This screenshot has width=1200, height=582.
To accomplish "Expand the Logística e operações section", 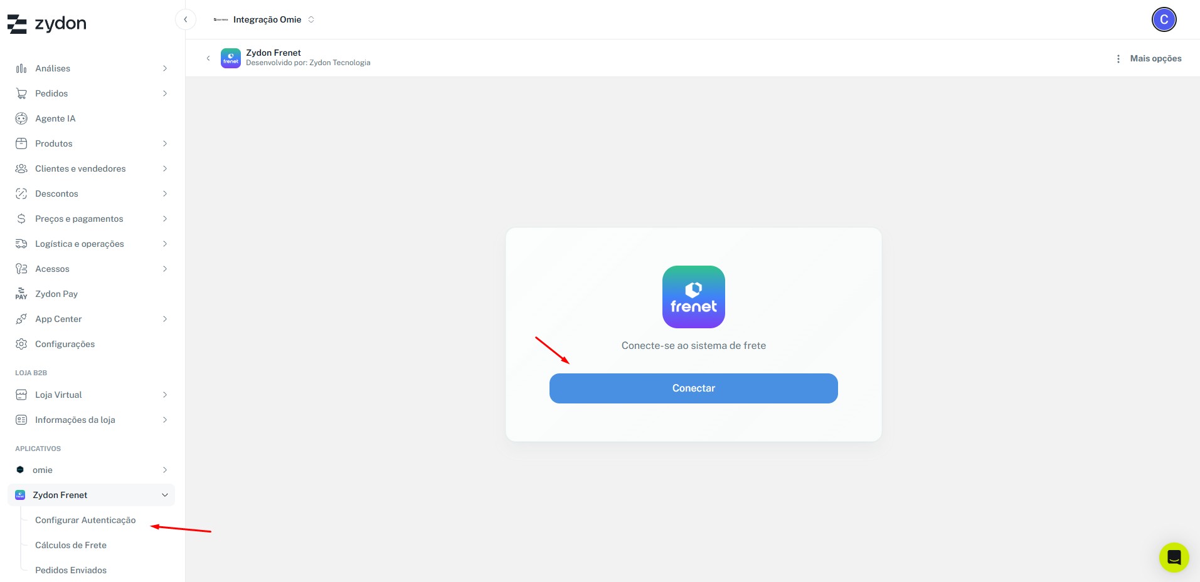I will (165, 244).
